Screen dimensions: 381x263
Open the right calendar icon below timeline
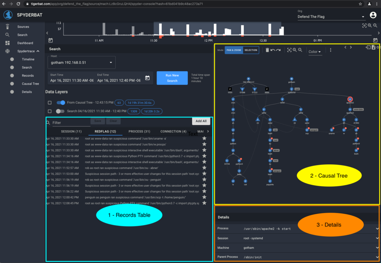point(375,40)
